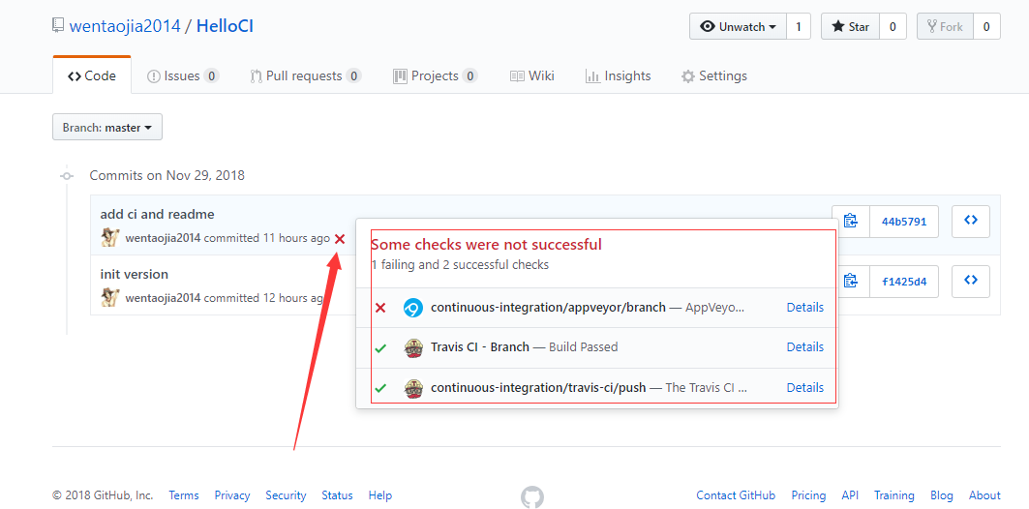This screenshot has height=509, width=1029.
Task: Open the HelloCI repository link
Action: pos(226,26)
